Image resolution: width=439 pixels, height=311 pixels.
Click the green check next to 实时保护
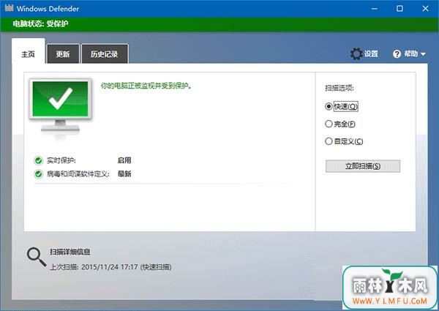pyautogui.click(x=38, y=161)
